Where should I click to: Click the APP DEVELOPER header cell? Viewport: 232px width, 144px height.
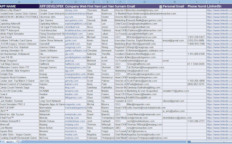pyautogui.click(x=52, y=6)
